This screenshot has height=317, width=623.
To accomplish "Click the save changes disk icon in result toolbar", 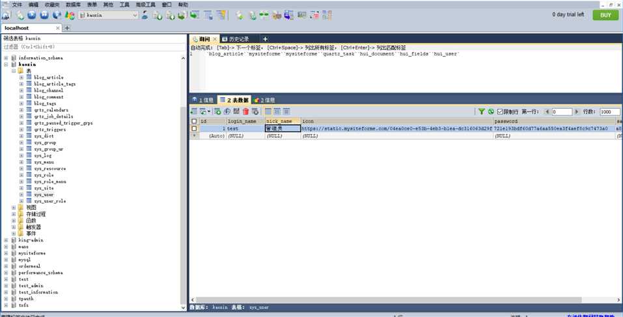I will (236, 111).
